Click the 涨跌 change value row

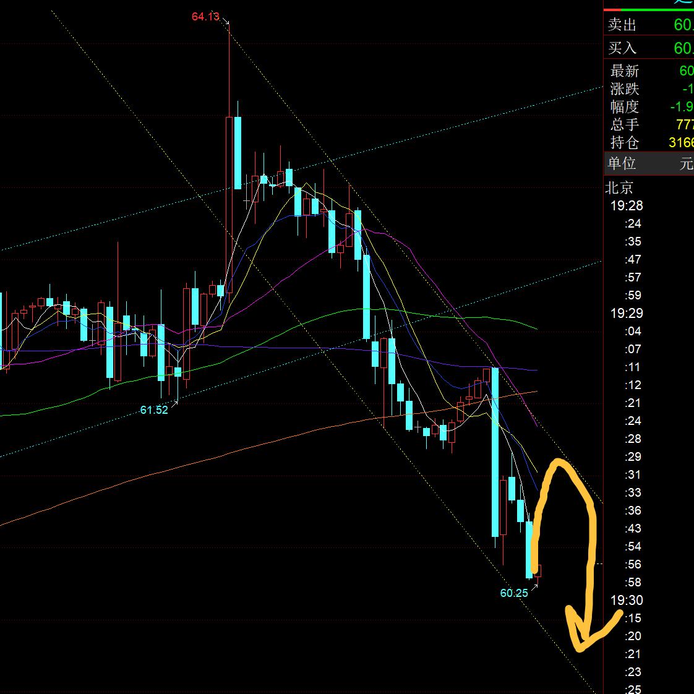(648, 89)
